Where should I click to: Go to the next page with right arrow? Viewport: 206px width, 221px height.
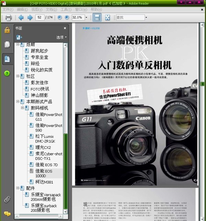point(30,17)
